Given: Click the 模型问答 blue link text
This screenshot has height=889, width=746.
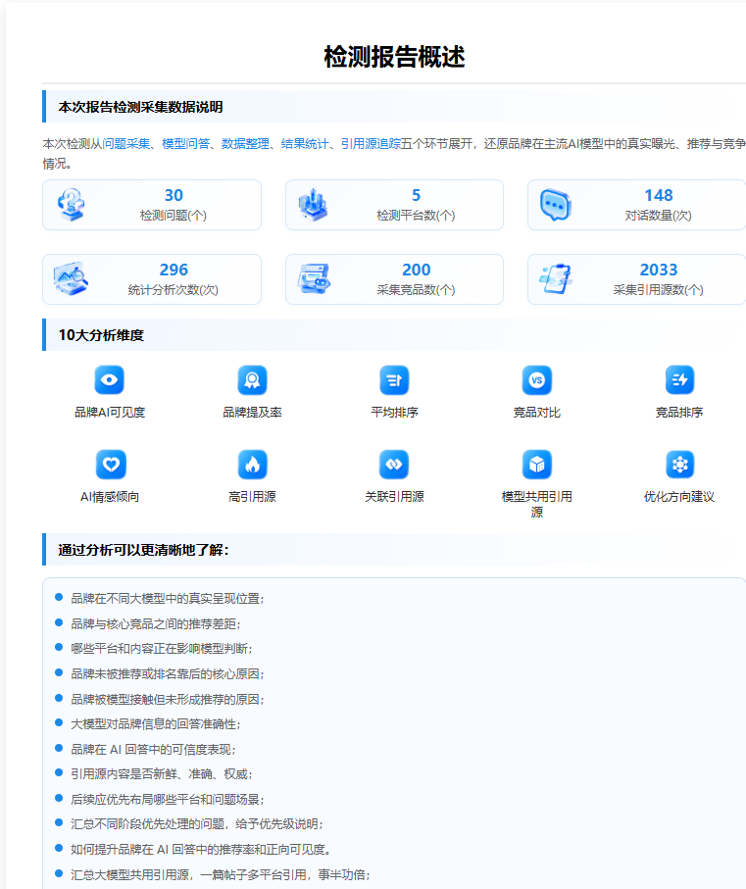Looking at the screenshot, I should (186, 144).
